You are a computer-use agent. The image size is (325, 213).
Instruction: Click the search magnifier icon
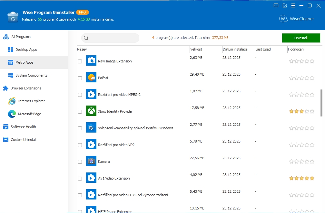point(86,38)
